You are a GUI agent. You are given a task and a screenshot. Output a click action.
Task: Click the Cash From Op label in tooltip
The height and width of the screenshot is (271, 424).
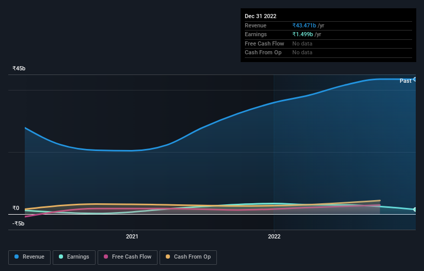click(x=263, y=53)
